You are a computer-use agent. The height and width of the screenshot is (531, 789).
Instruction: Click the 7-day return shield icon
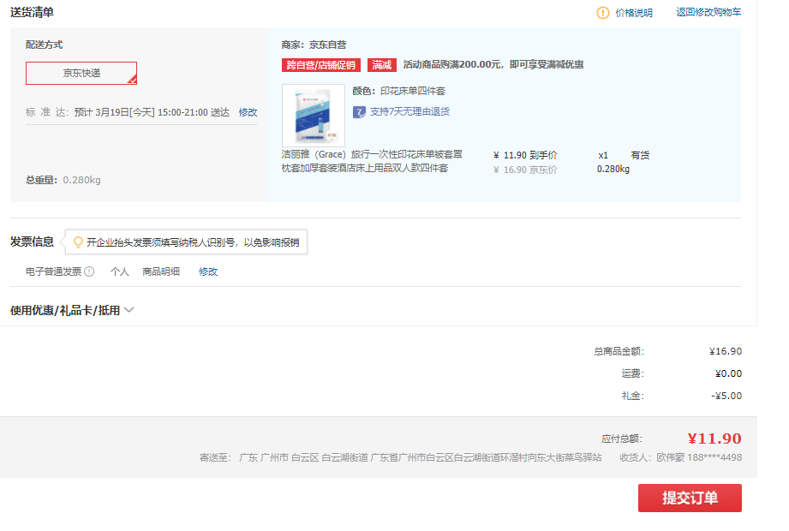(360, 112)
